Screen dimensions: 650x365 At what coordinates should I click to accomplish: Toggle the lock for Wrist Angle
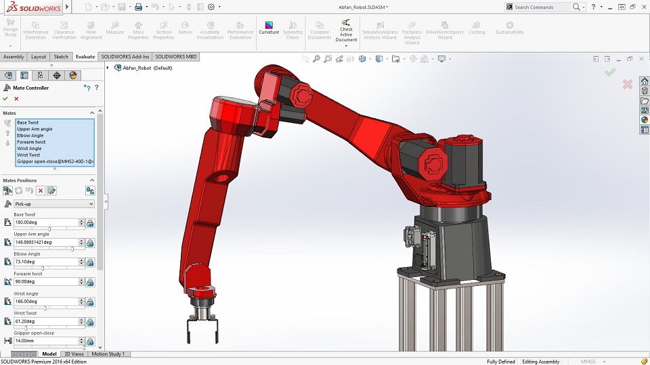pos(90,301)
